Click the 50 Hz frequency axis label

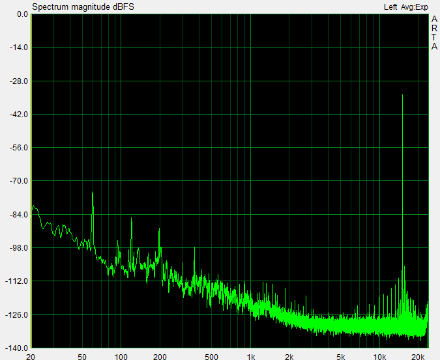point(82,357)
